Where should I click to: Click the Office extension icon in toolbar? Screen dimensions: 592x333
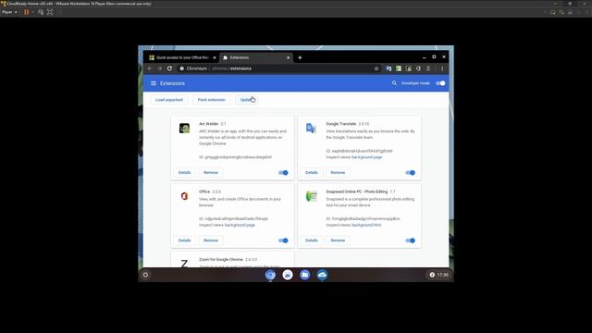pyautogui.click(x=418, y=68)
